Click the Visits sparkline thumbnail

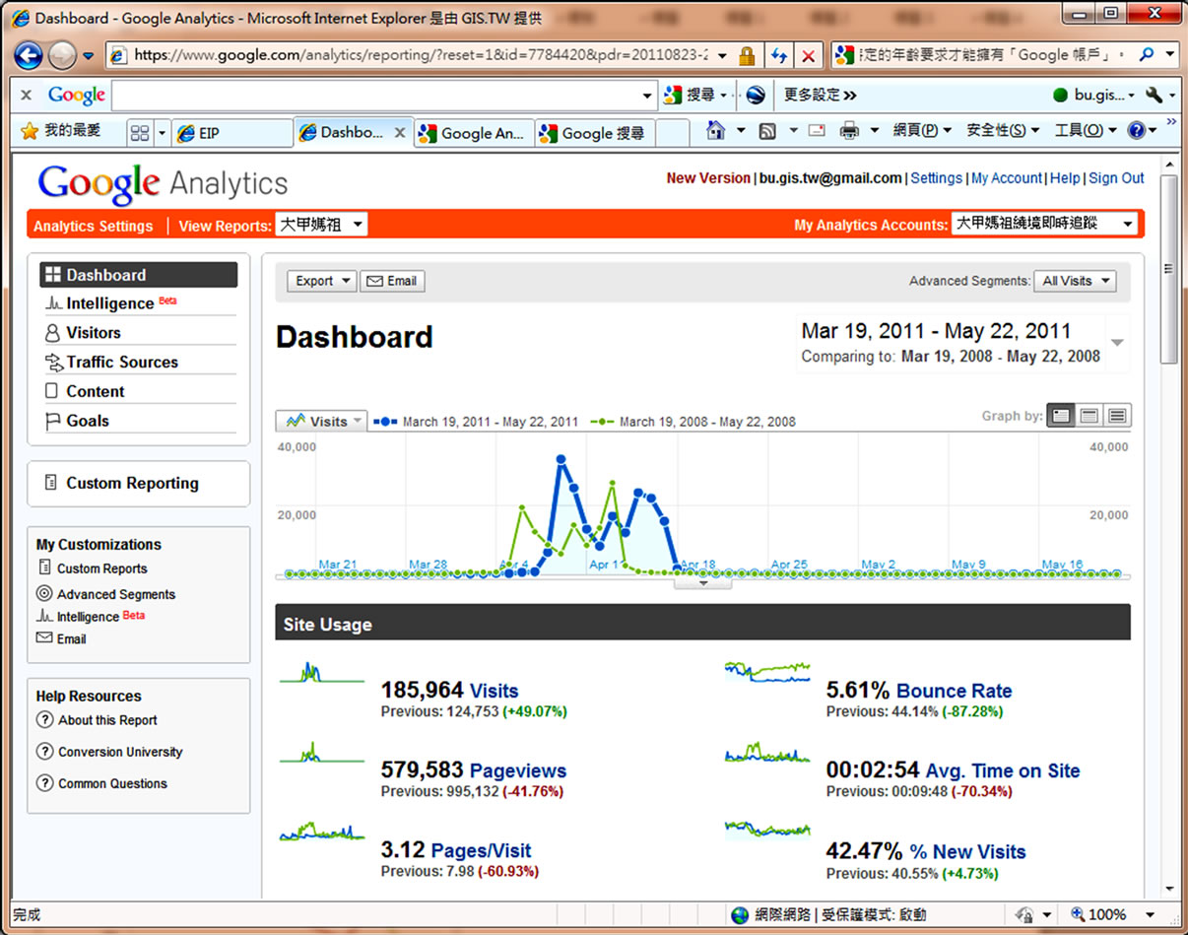pos(322,672)
